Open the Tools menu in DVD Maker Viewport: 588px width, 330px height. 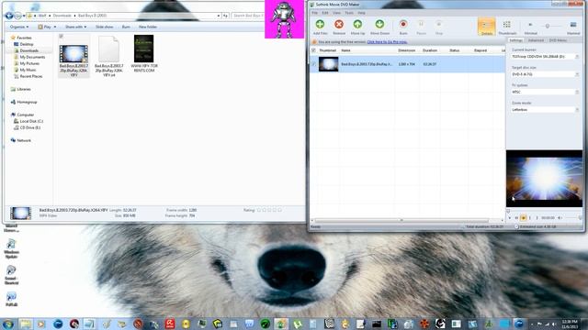tap(349, 13)
